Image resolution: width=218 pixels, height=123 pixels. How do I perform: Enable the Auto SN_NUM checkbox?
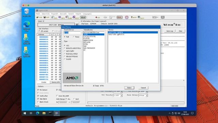[57, 96]
